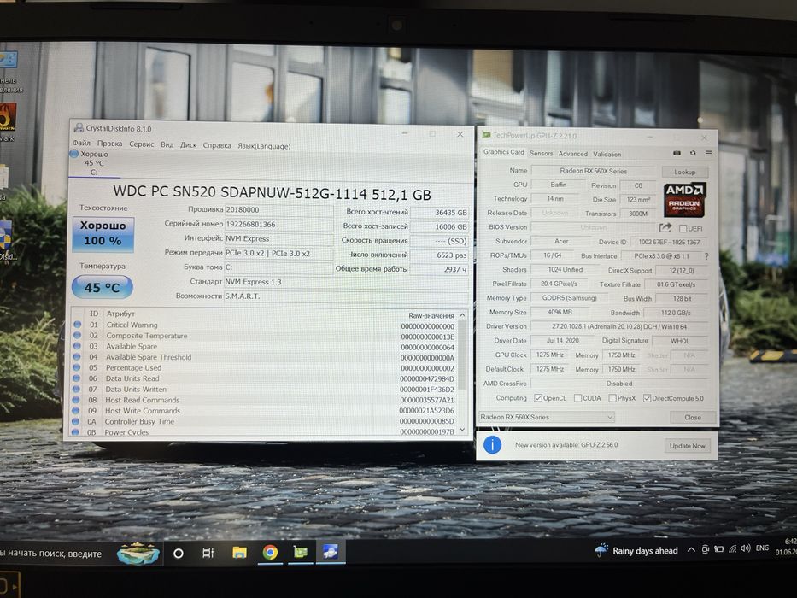Open the Вид menu
Screen dimensions: 797x598
167,145
